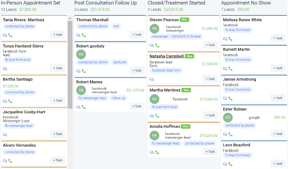Viewport: 289px width, 169px height.
Task: Click phone icon on Tania Rivera-Martinez card
Action: coord(10,35)
